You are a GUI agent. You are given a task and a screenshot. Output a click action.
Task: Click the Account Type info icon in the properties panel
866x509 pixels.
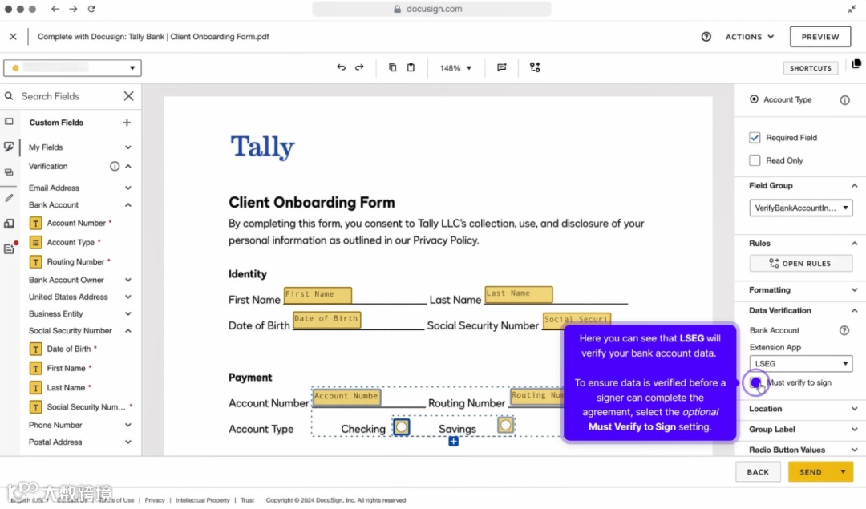[844, 100]
